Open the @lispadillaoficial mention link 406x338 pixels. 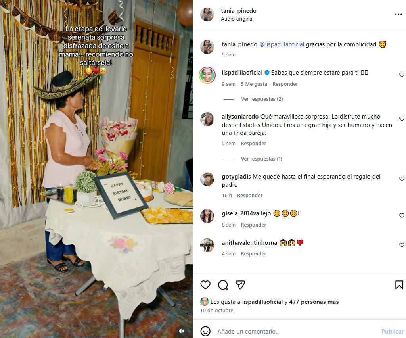point(282,44)
